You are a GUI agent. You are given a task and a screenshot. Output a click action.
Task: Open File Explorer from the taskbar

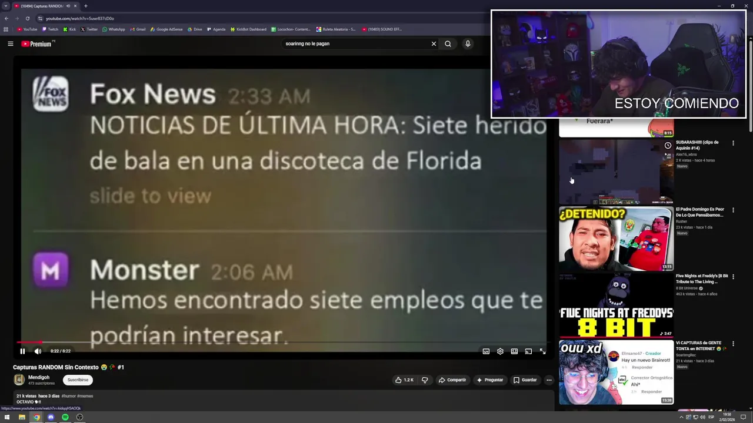(22, 417)
